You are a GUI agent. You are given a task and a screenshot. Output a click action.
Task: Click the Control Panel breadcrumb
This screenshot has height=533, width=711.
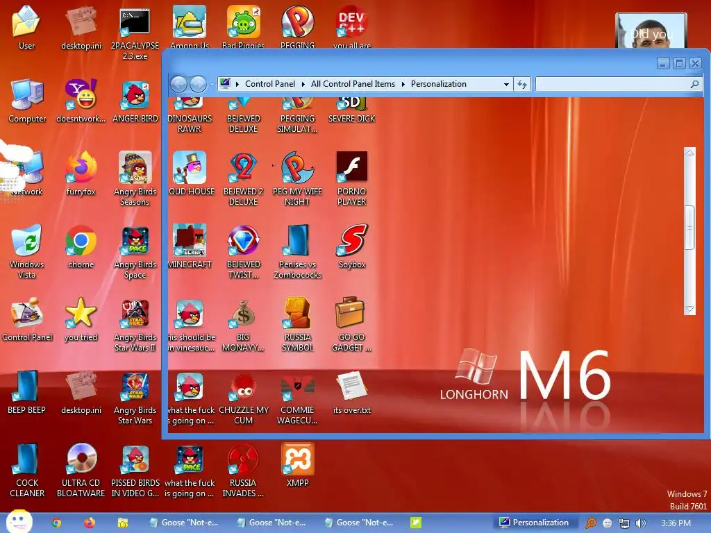coord(270,84)
